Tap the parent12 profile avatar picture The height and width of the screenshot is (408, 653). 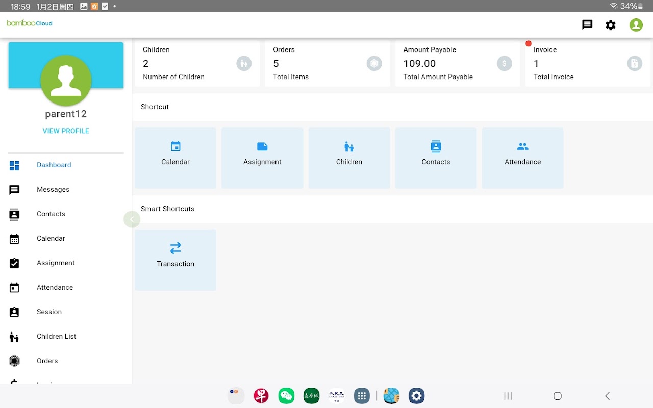pyautogui.click(x=66, y=81)
